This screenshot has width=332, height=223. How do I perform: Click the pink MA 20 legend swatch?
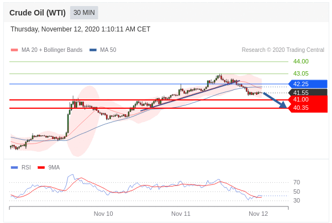coord(14,50)
